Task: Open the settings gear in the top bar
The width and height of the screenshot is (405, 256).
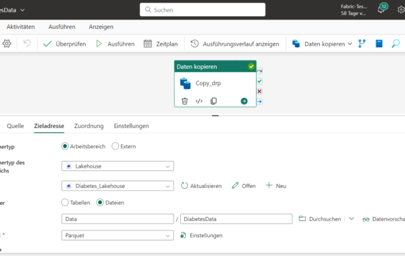Action: (401, 10)
